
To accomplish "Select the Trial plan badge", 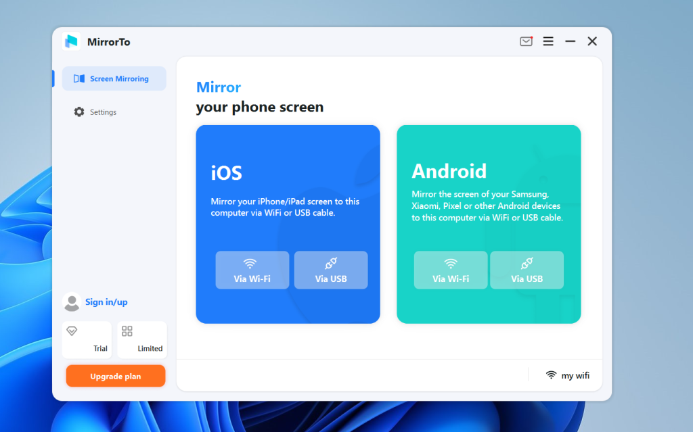I will 87,339.
